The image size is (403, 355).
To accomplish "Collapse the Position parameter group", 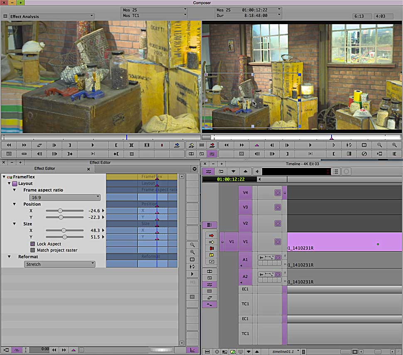I will tap(14, 204).
